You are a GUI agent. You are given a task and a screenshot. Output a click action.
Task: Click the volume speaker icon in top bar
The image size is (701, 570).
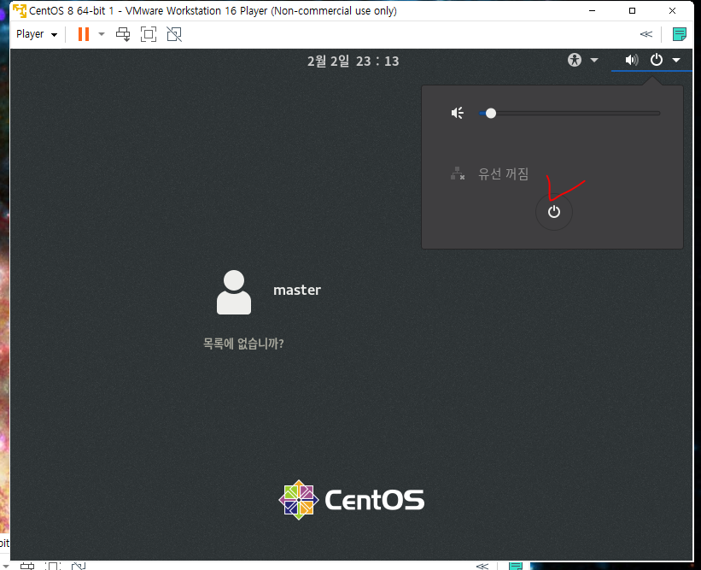631,60
